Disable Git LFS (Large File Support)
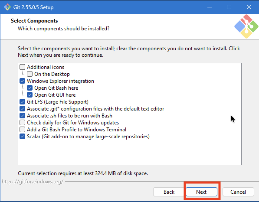Viewport: 259px width, 202px height. (22, 102)
